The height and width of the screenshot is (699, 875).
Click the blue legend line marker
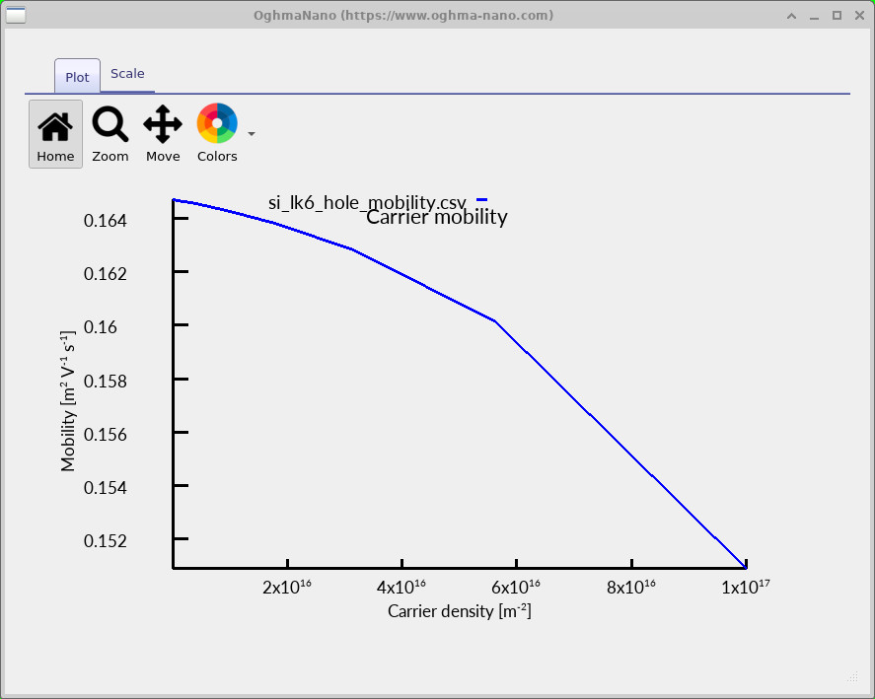481,200
